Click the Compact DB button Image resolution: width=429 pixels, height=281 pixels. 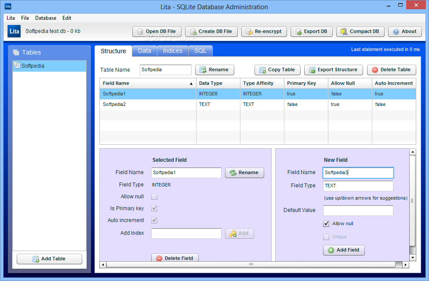[x=360, y=32]
